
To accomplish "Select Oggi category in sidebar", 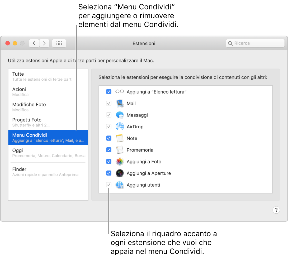I will pyautogui.click(x=48, y=153).
